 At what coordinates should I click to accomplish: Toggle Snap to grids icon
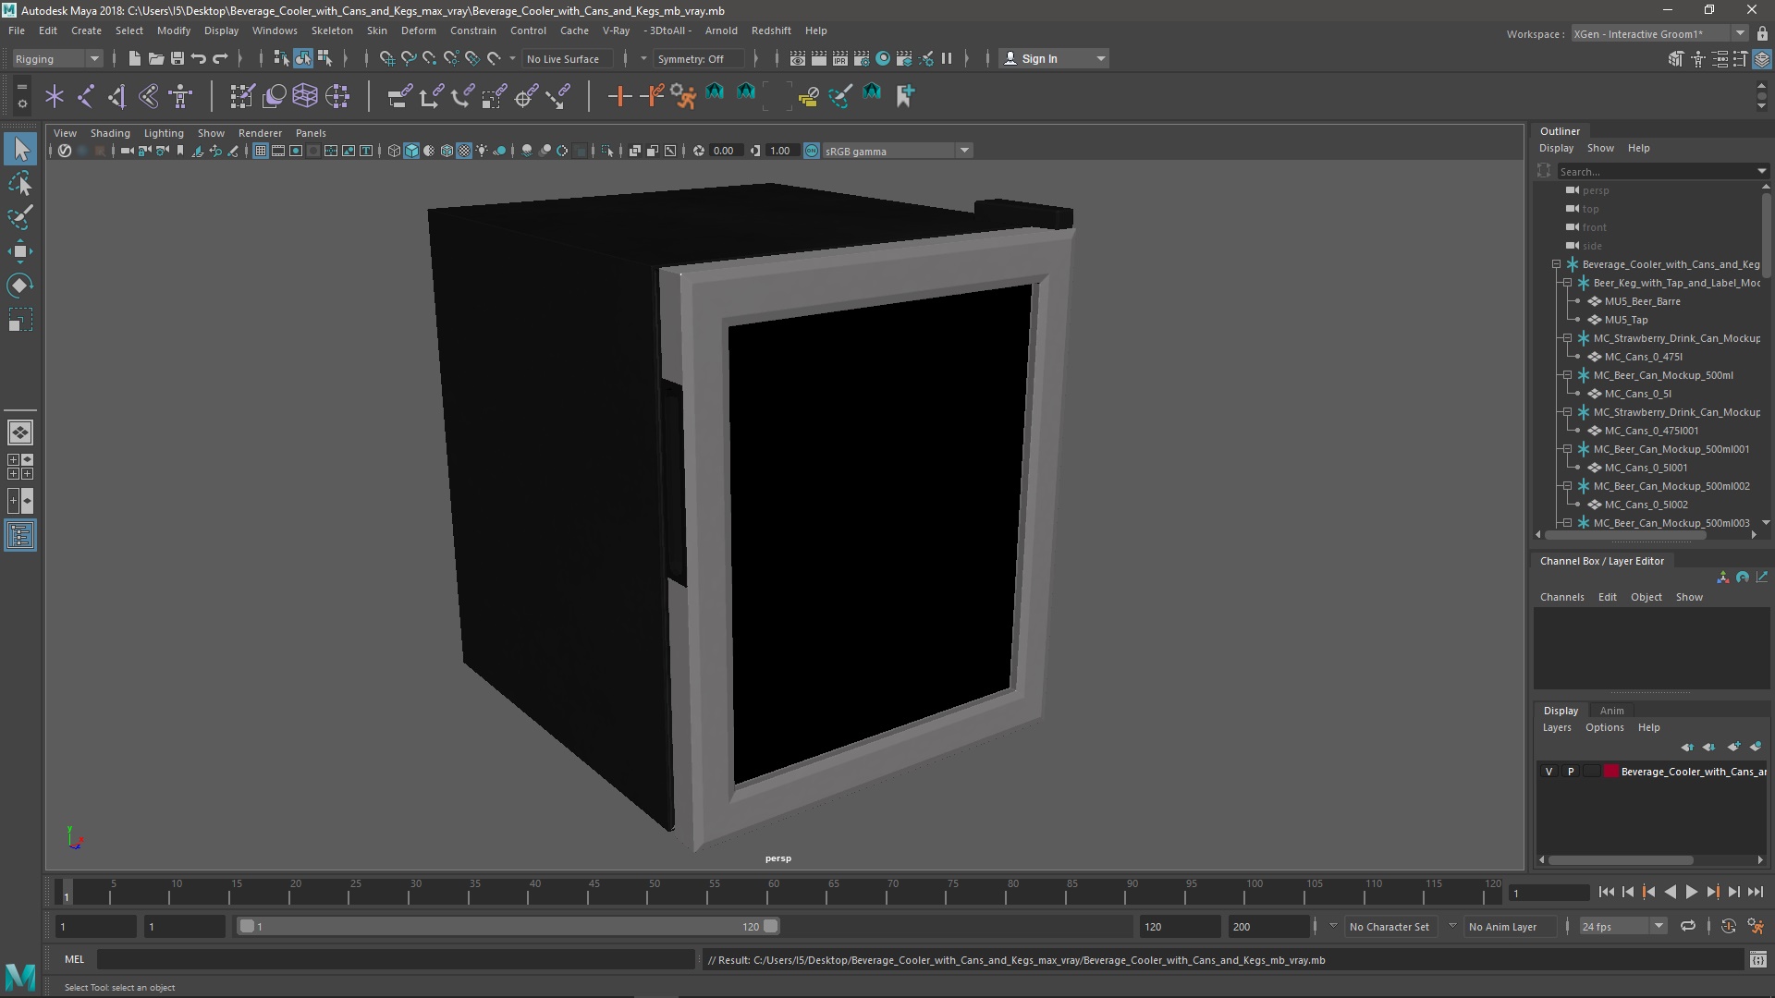coord(387,58)
